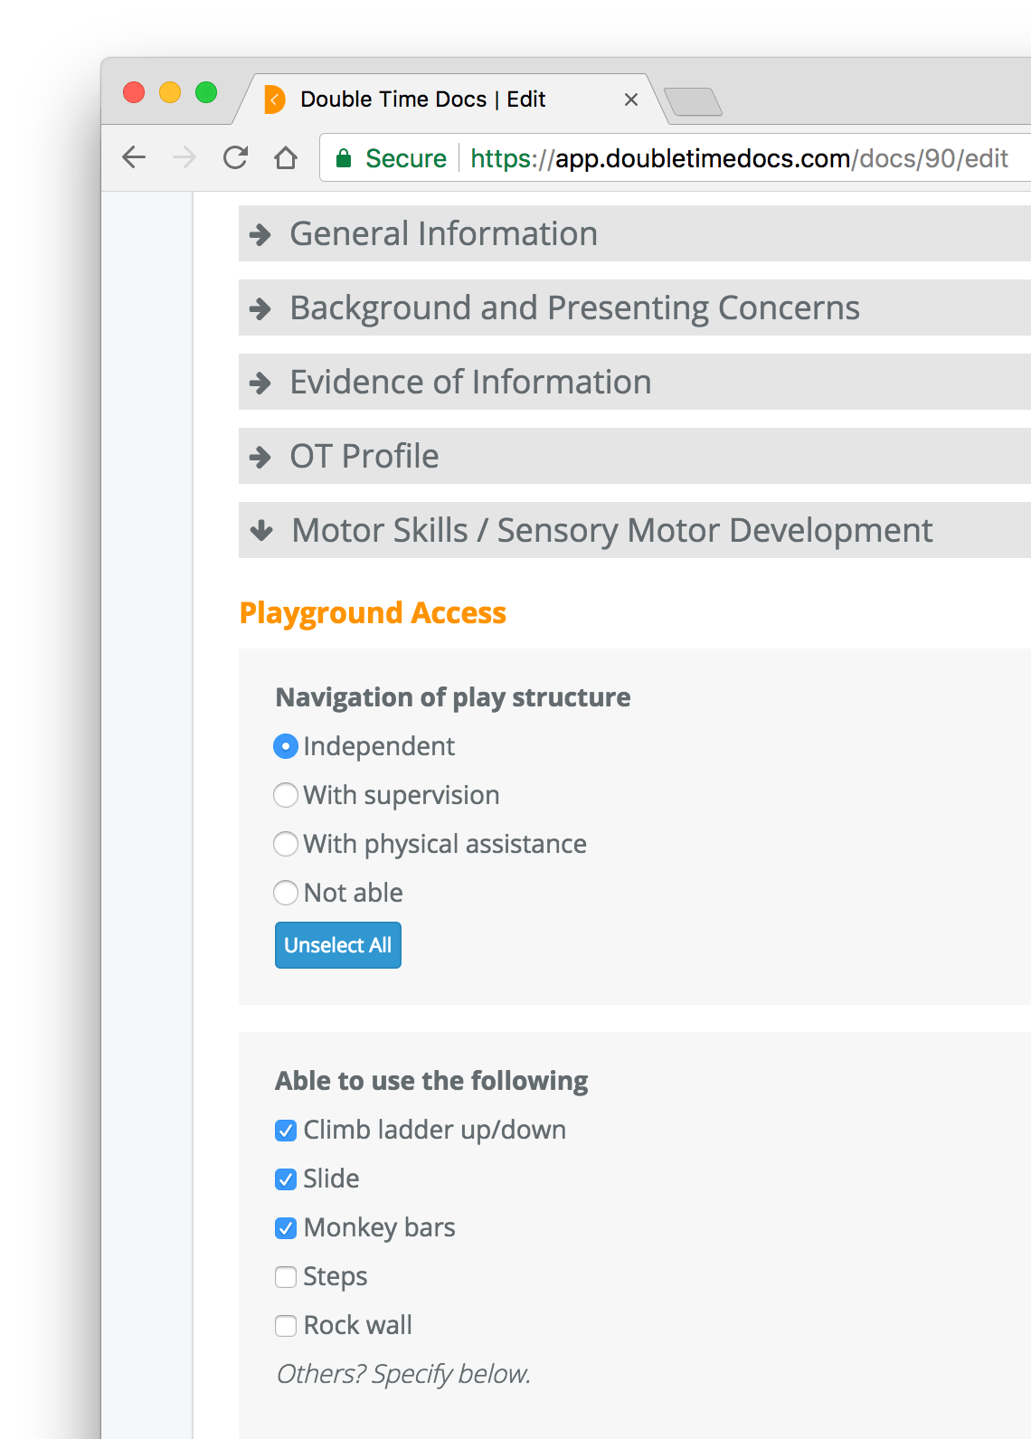Screen dimensions: 1031x1439
Task: Expand the OT Profile section
Action: click(x=364, y=456)
